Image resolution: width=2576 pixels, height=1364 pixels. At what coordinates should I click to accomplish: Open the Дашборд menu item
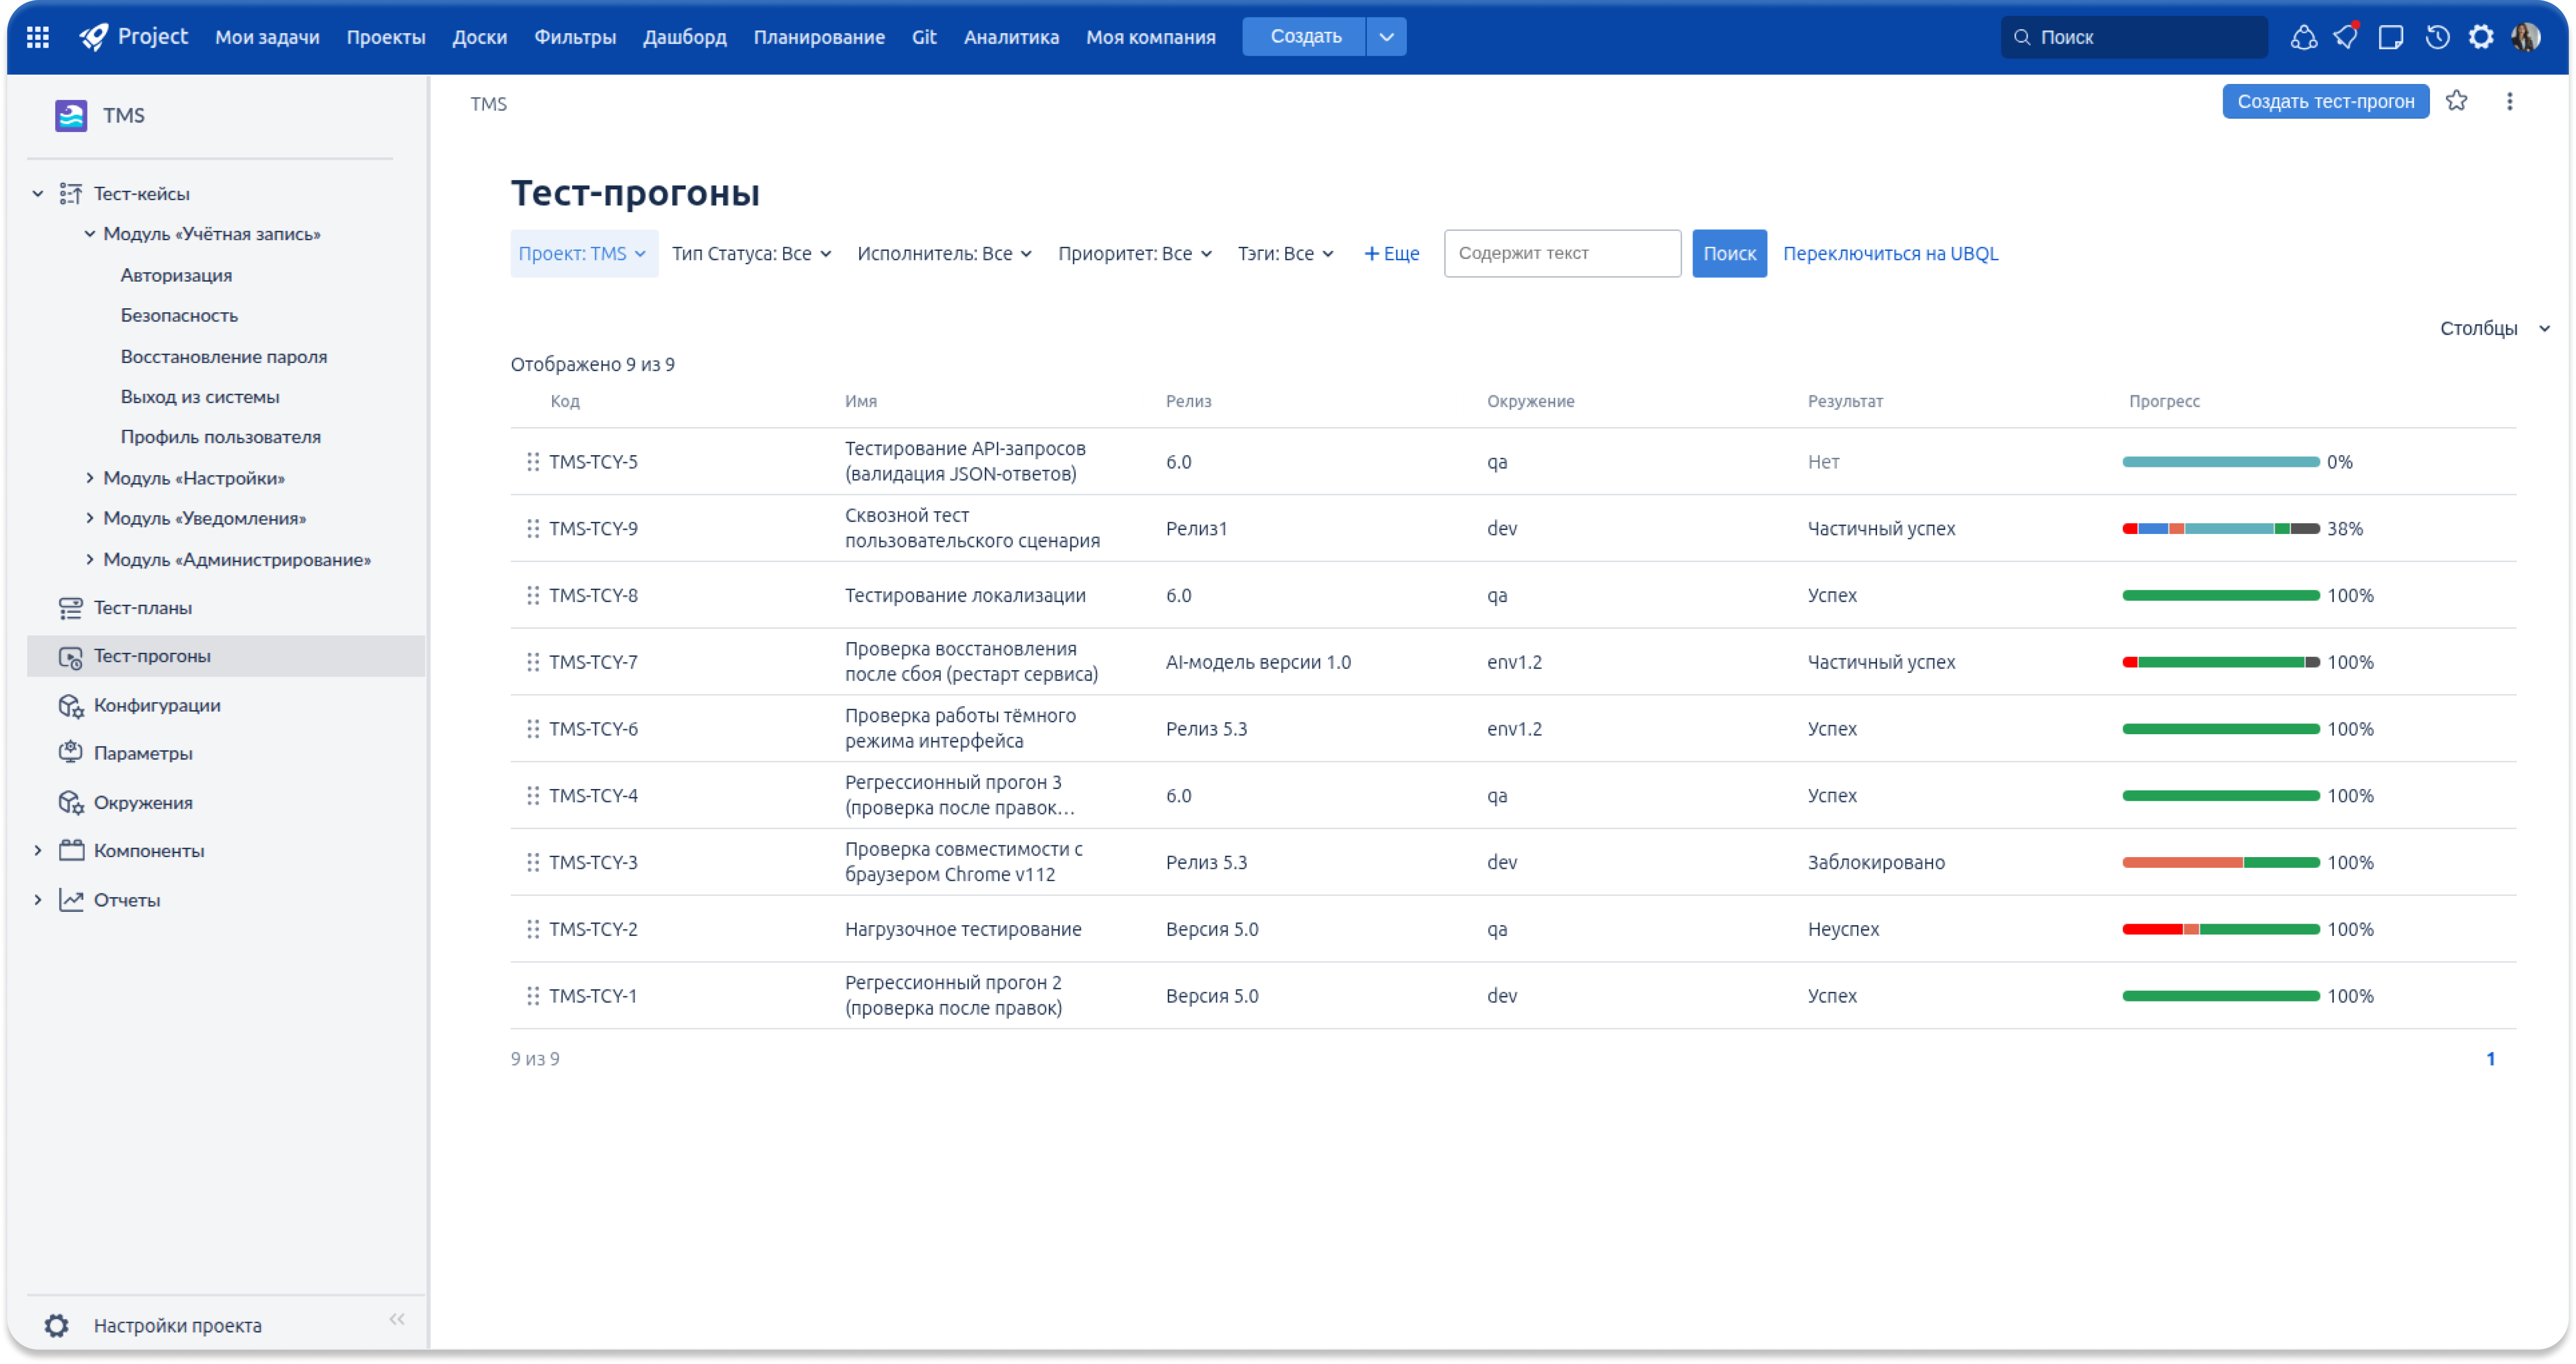(684, 37)
